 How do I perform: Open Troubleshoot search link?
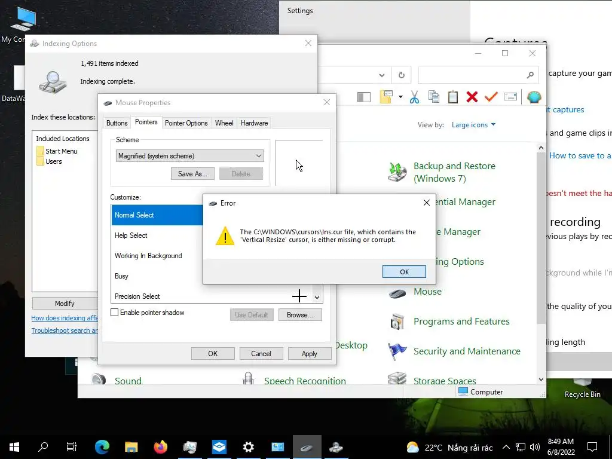tap(65, 331)
